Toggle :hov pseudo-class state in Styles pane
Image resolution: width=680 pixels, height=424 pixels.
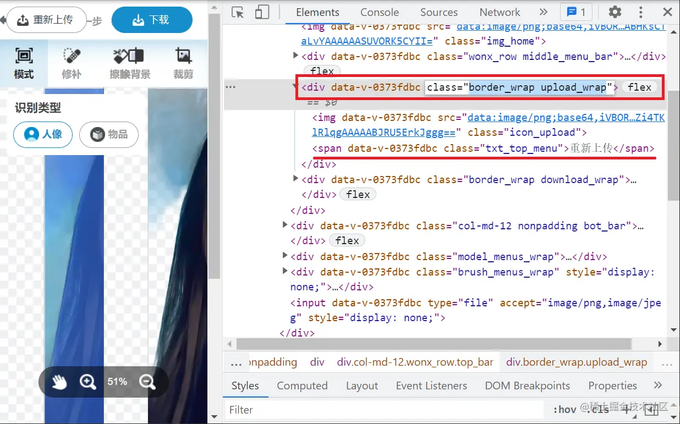click(564, 409)
